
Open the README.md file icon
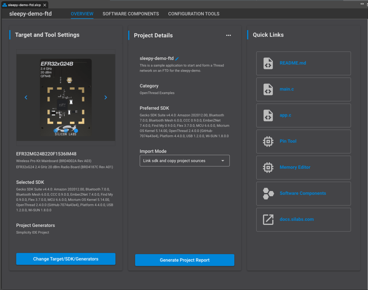pyautogui.click(x=268, y=63)
